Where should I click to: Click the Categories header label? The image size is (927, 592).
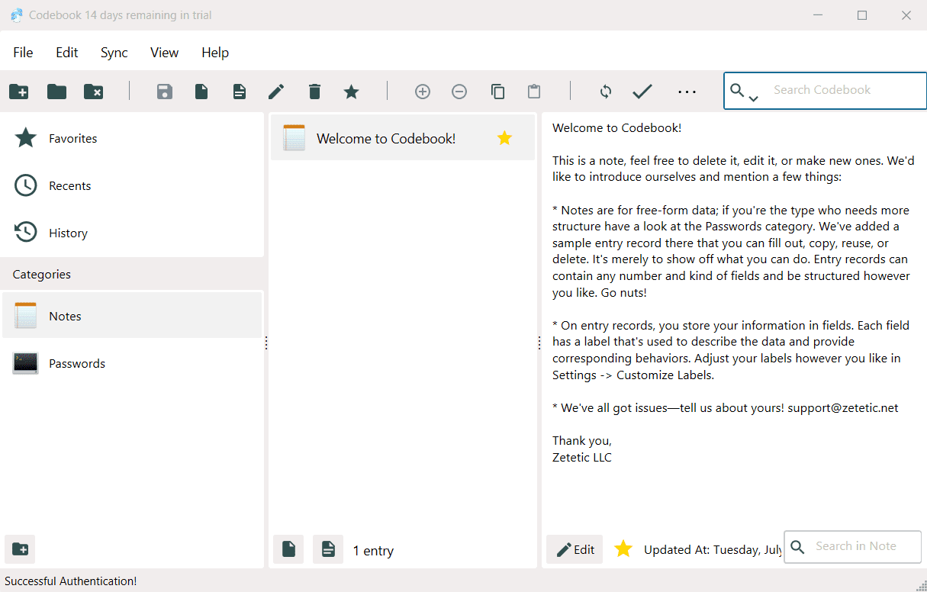[42, 275]
